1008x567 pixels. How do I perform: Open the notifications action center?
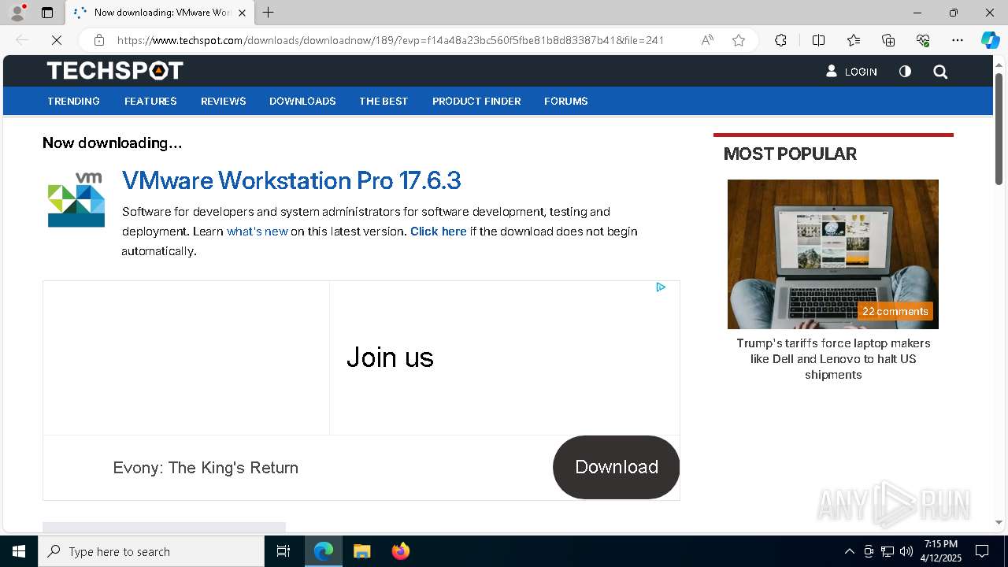coord(982,551)
